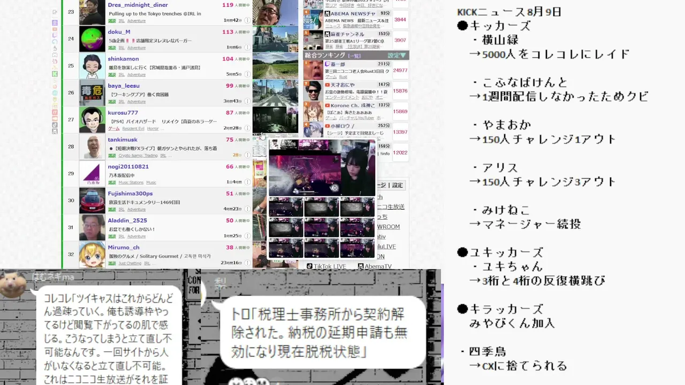The image size is (685, 385).
Task: Click the Adventure tag on doku_M
Action: point(136,48)
